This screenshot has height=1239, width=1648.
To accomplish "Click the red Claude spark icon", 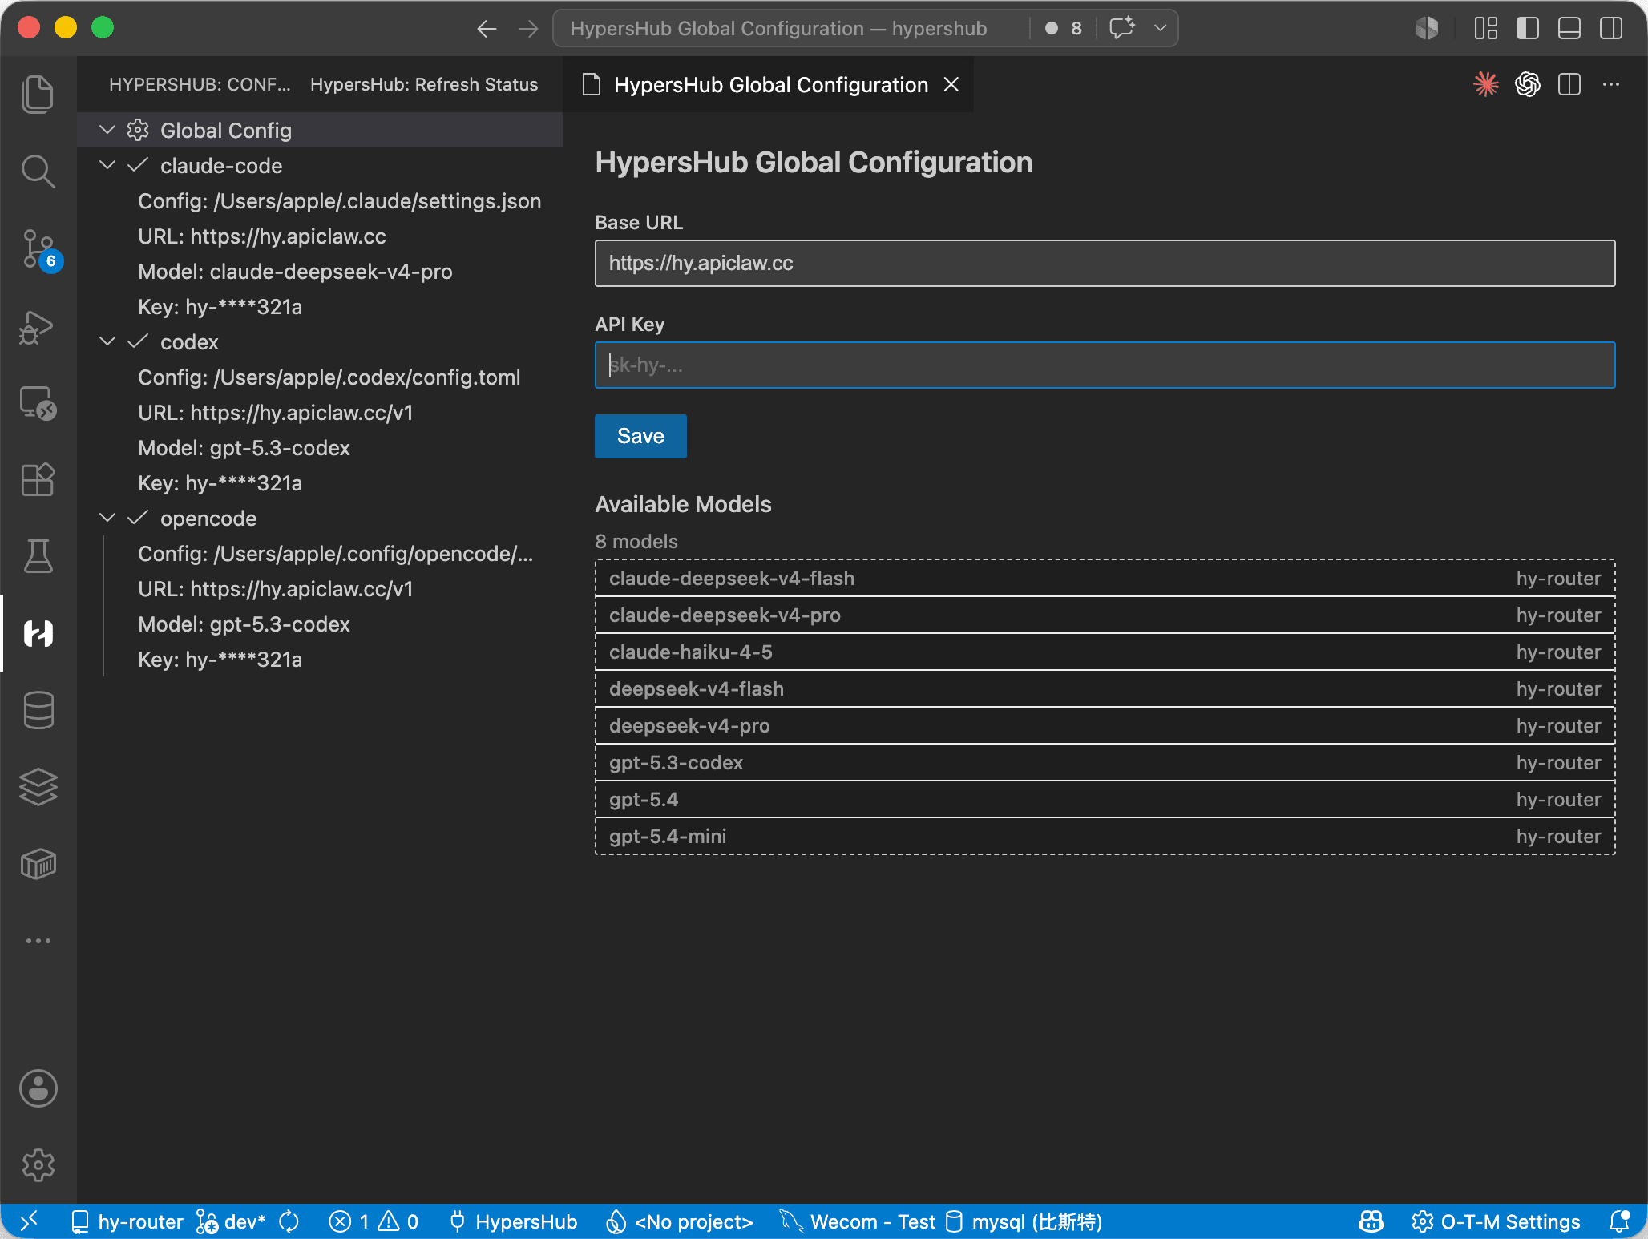I will 1486,84.
